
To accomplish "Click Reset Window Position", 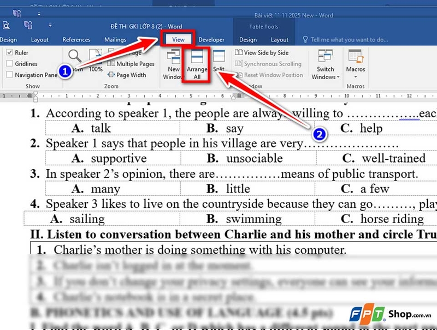I will tap(269, 75).
